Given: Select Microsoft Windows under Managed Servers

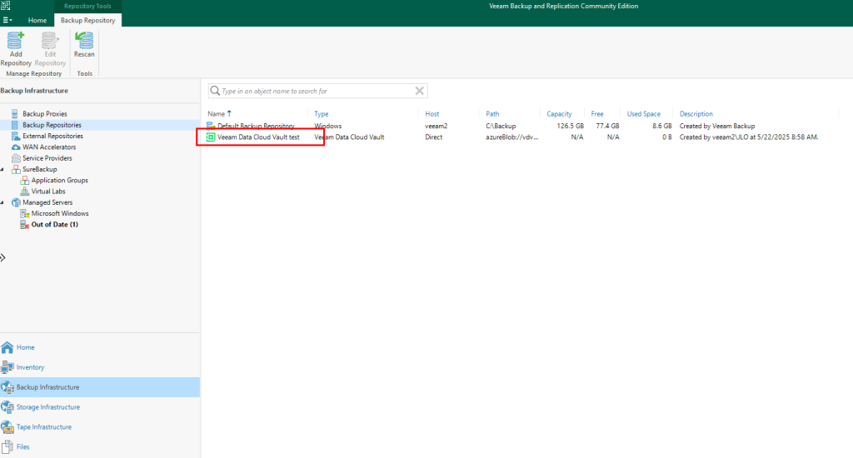Looking at the screenshot, I should [x=60, y=214].
